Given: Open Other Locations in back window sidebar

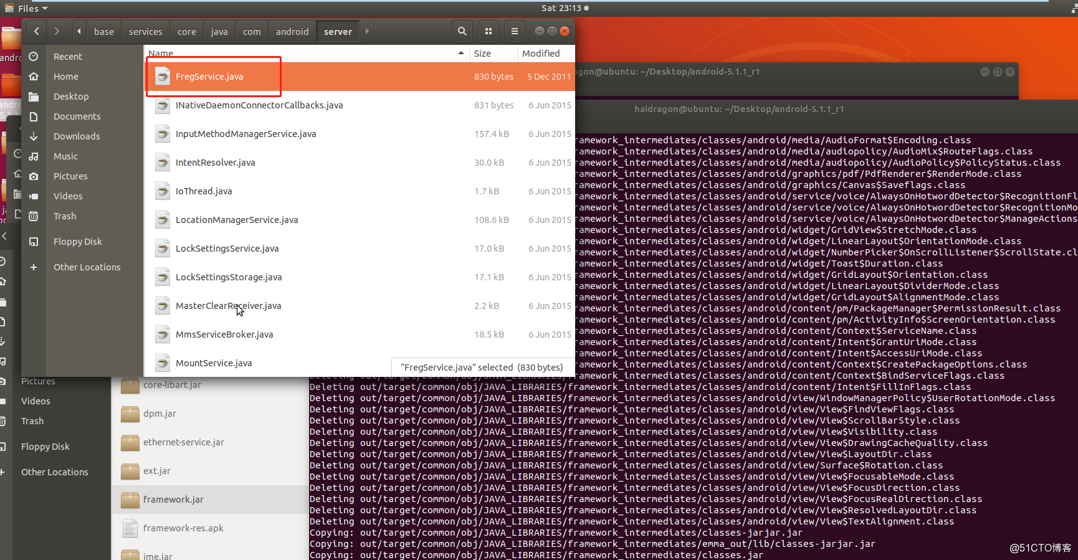Looking at the screenshot, I should click(54, 472).
